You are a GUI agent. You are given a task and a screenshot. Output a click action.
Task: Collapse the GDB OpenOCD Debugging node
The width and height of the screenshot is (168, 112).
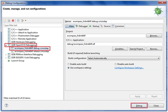pos(6,45)
